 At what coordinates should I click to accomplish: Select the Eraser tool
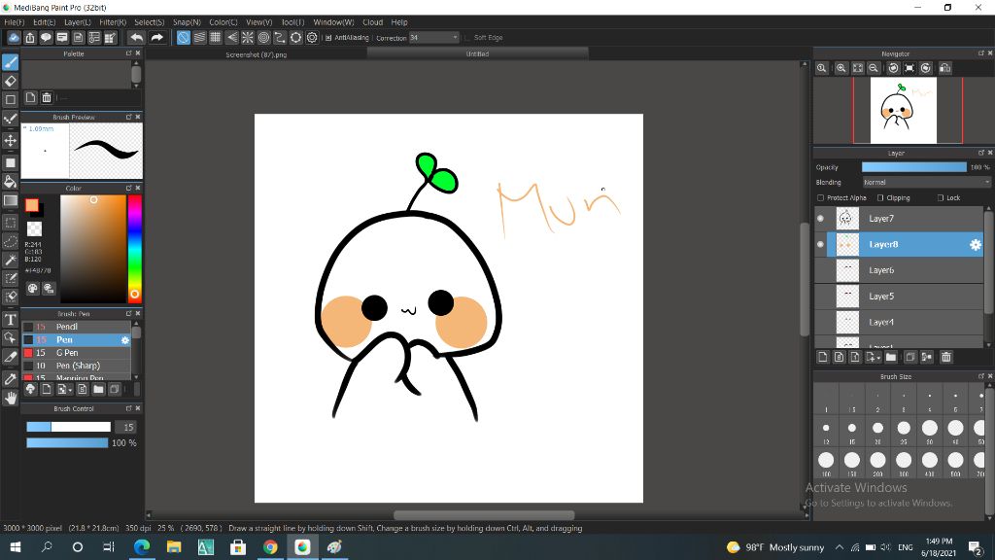click(10, 81)
